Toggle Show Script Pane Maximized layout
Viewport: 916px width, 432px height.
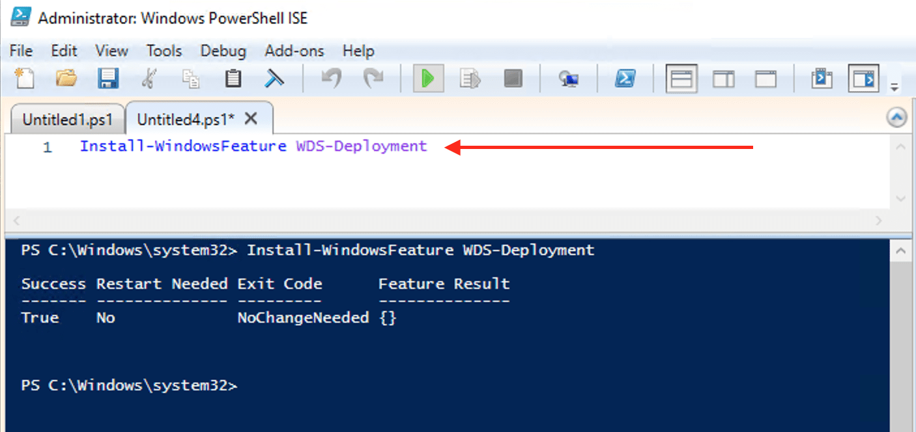click(x=766, y=79)
